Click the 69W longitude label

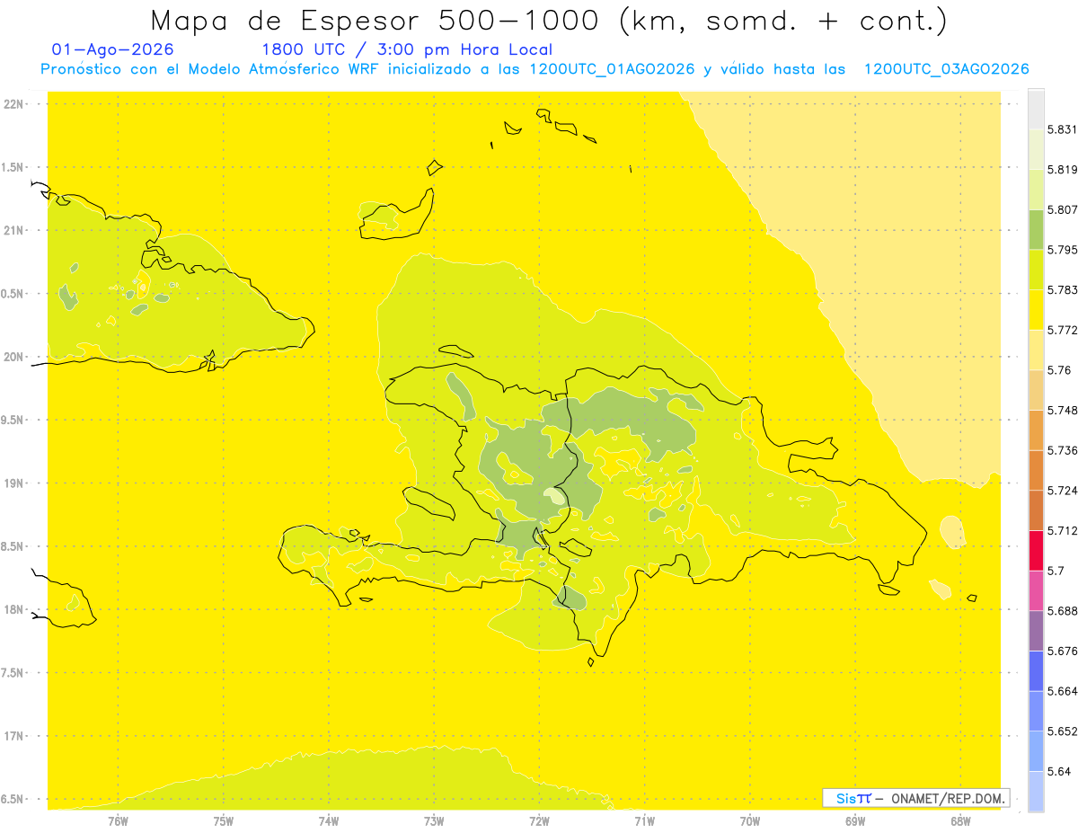click(855, 820)
